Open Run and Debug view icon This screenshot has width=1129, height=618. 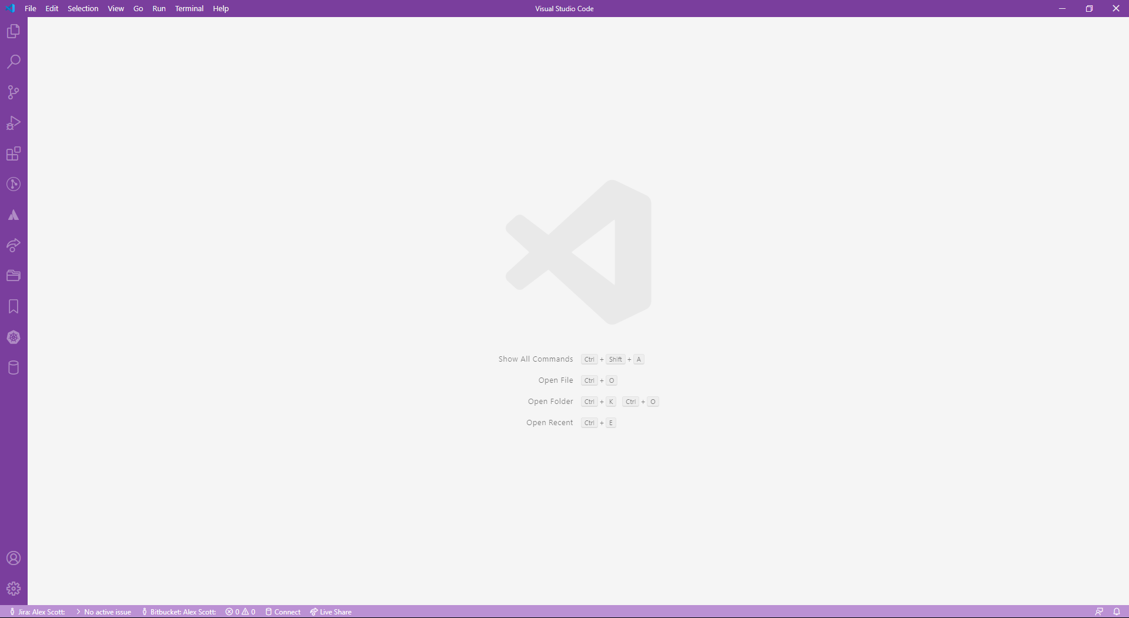point(14,123)
